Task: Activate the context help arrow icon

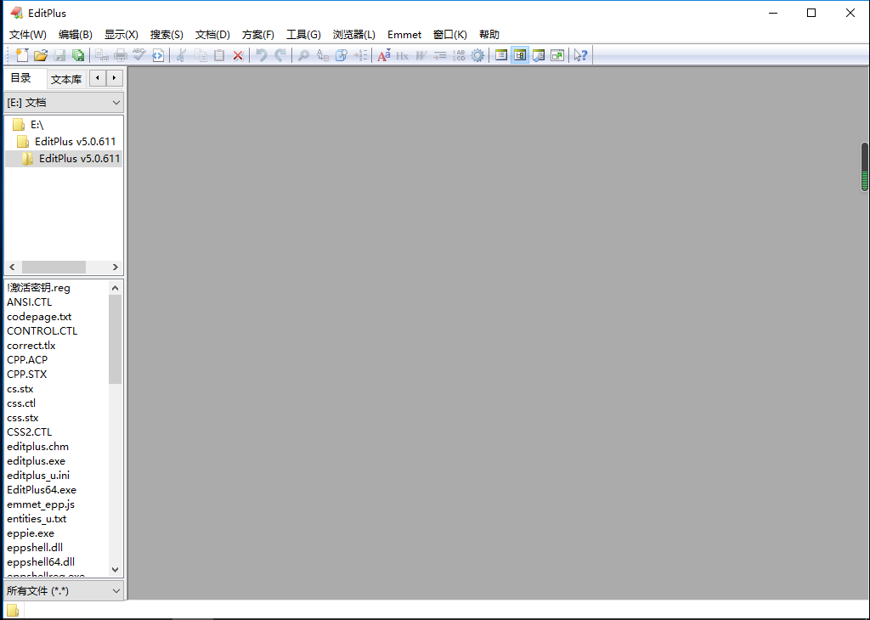Action: (x=580, y=55)
